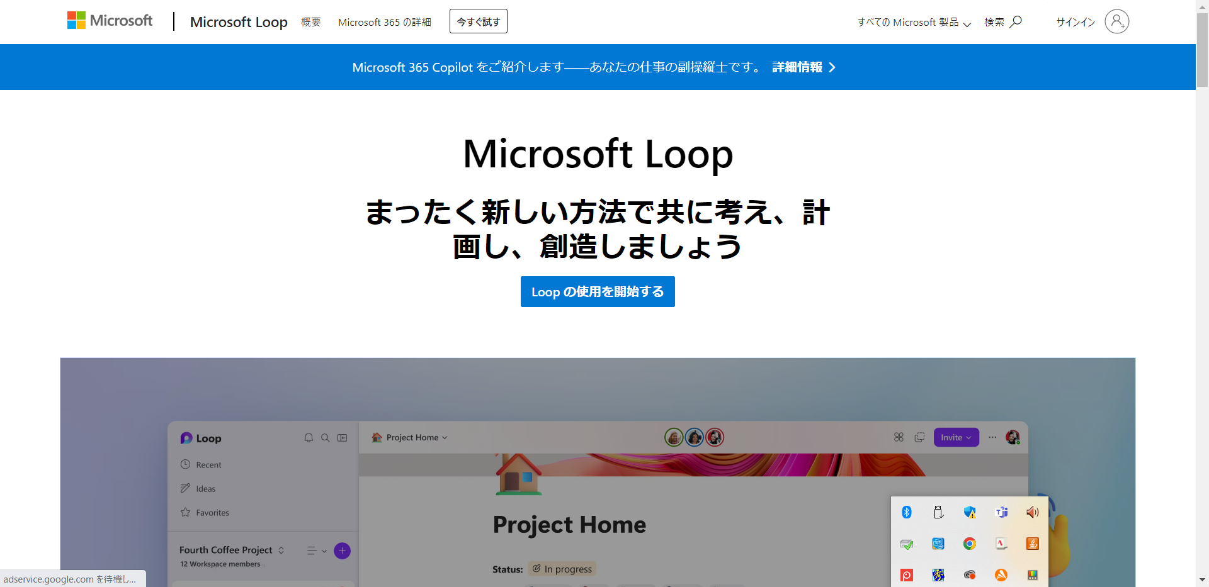This screenshot has height=587, width=1209.
Task: Click the vertical scrollbar thumb
Action: pyautogui.click(x=1202, y=50)
